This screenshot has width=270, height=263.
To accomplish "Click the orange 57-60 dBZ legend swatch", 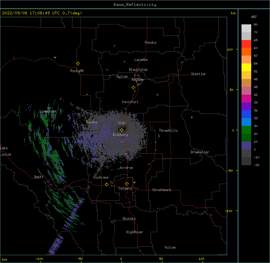I will [246, 52].
